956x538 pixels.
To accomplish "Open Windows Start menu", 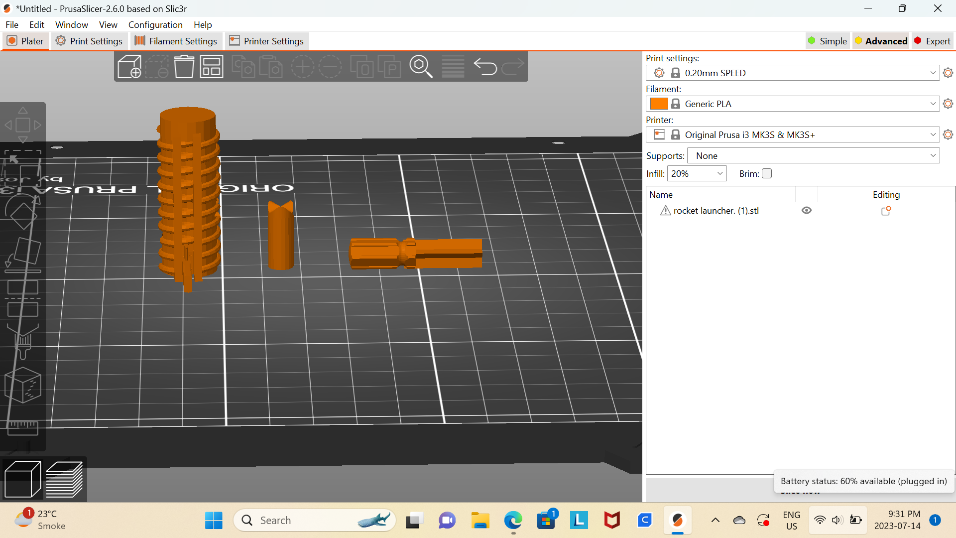I will [214, 520].
